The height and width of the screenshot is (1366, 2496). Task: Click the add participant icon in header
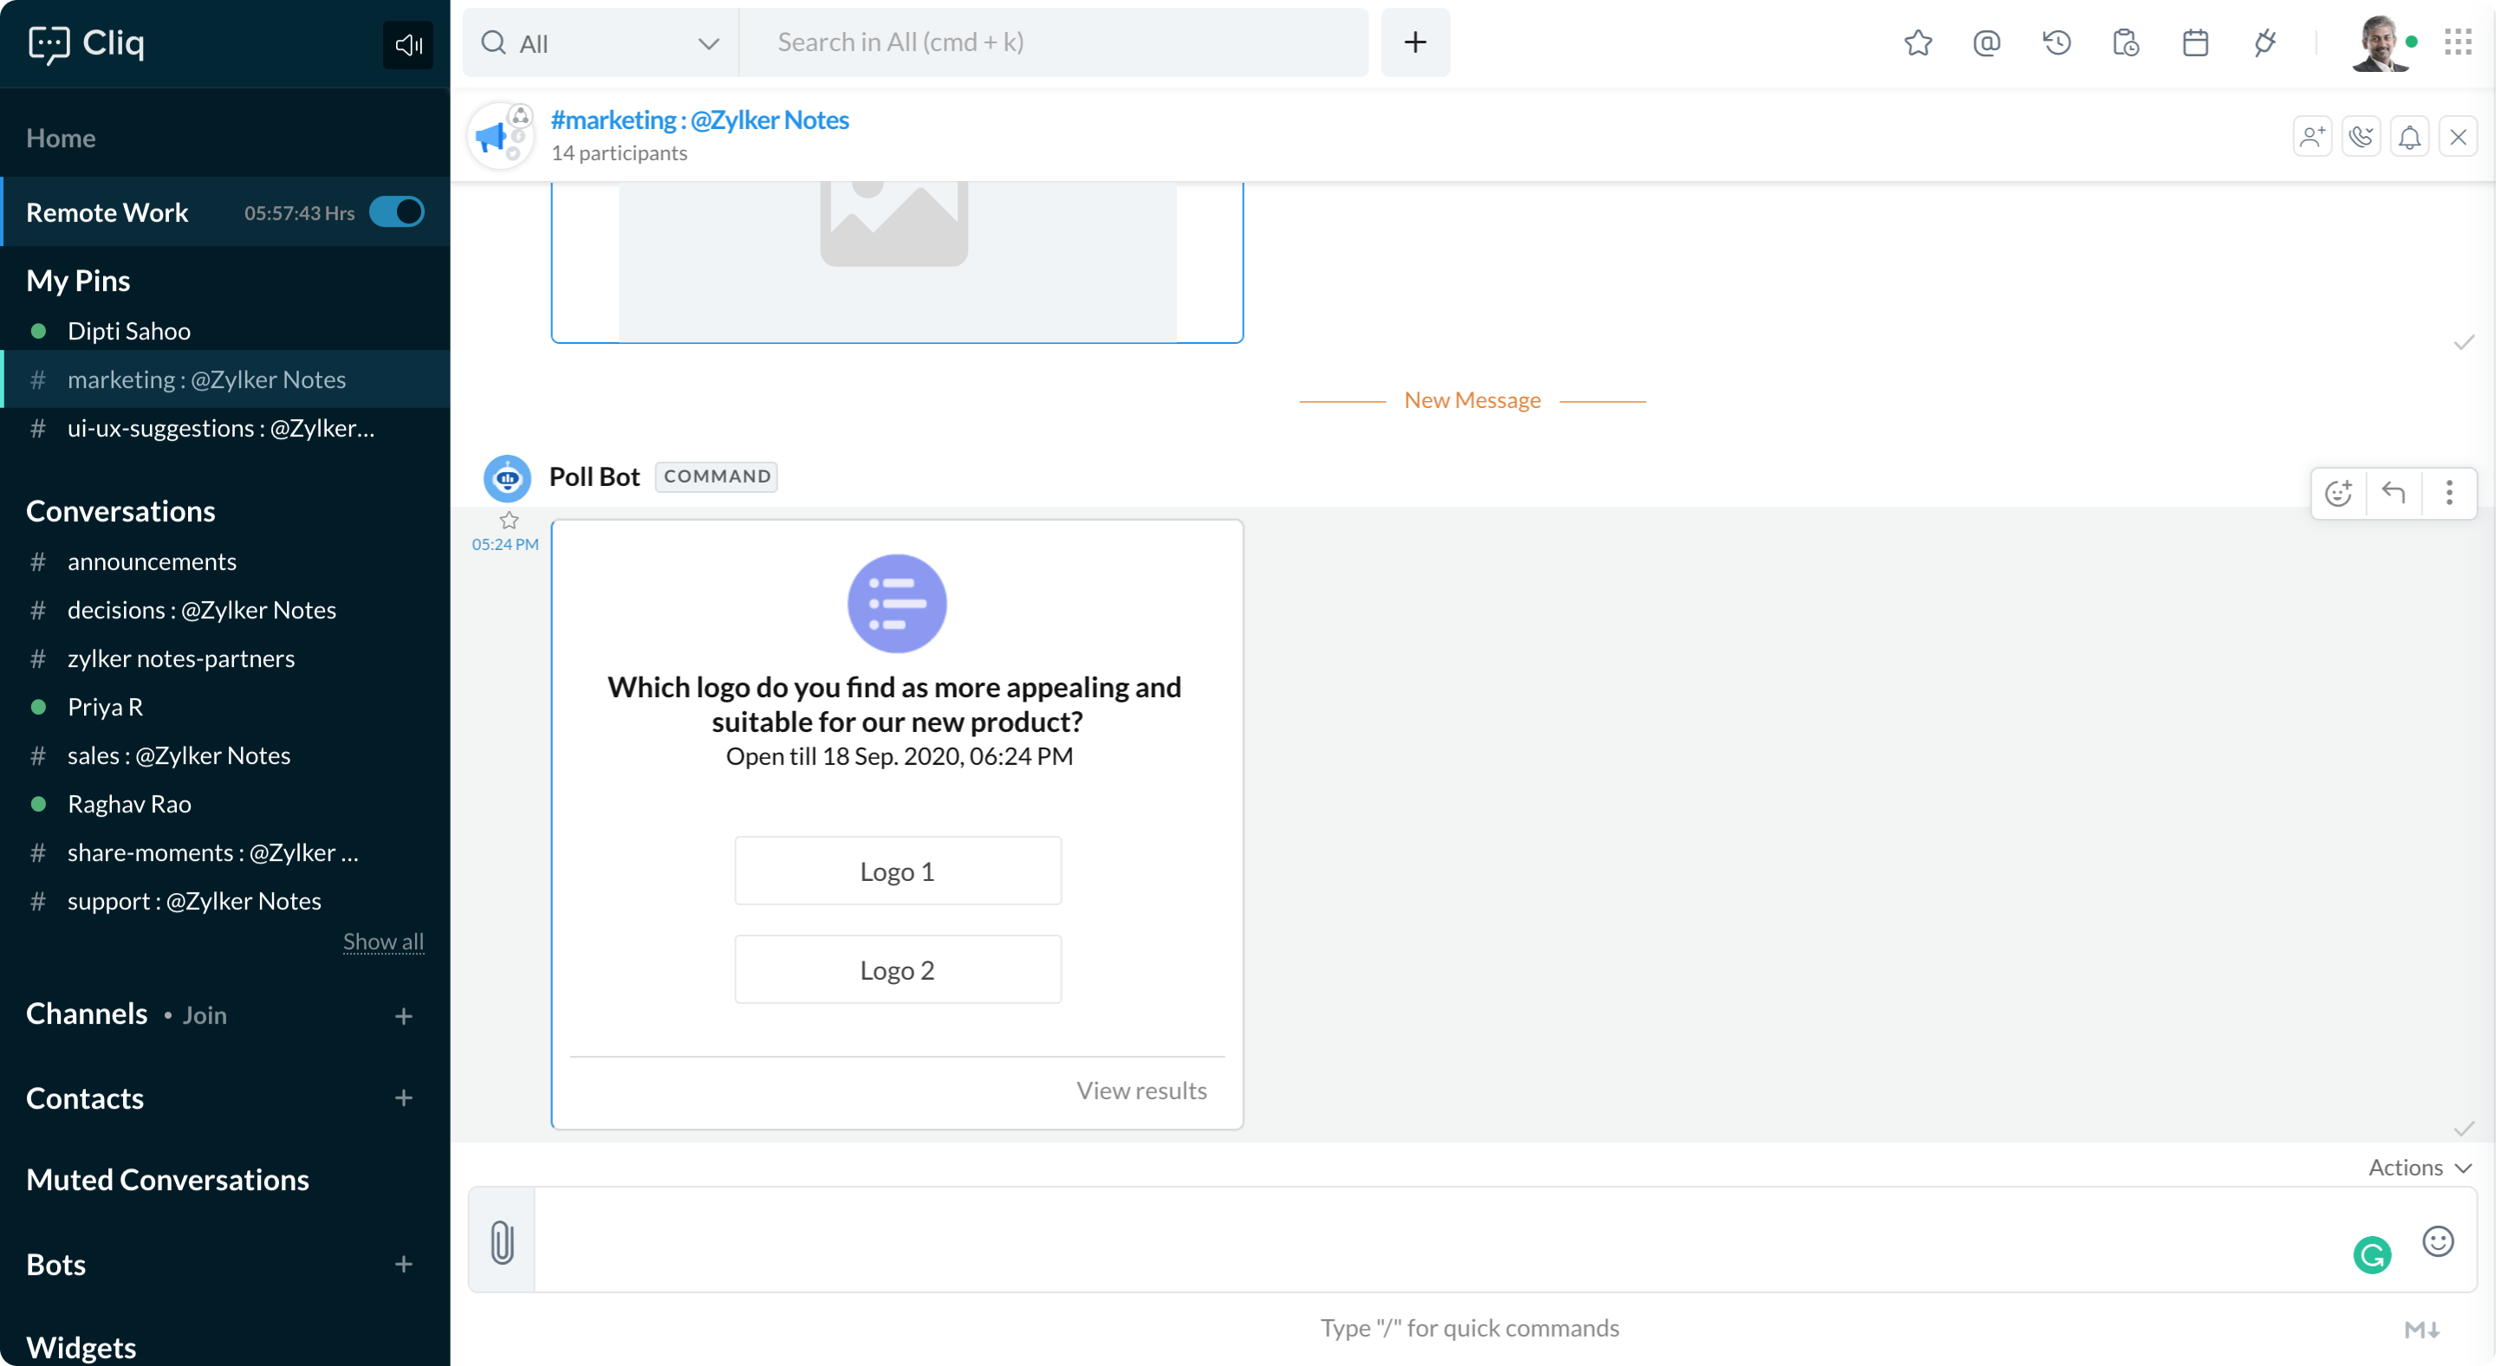(2312, 137)
